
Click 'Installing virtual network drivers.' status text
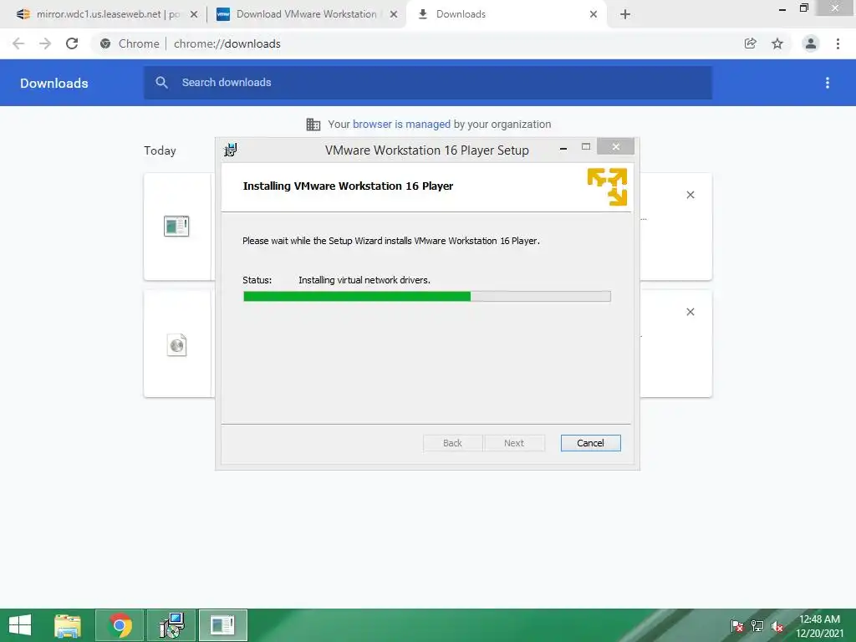pos(364,280)
